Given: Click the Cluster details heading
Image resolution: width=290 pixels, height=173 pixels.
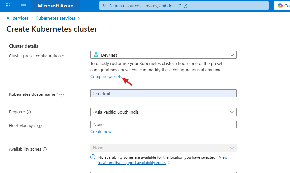Looking at the screenshot, I should point(24,46).
